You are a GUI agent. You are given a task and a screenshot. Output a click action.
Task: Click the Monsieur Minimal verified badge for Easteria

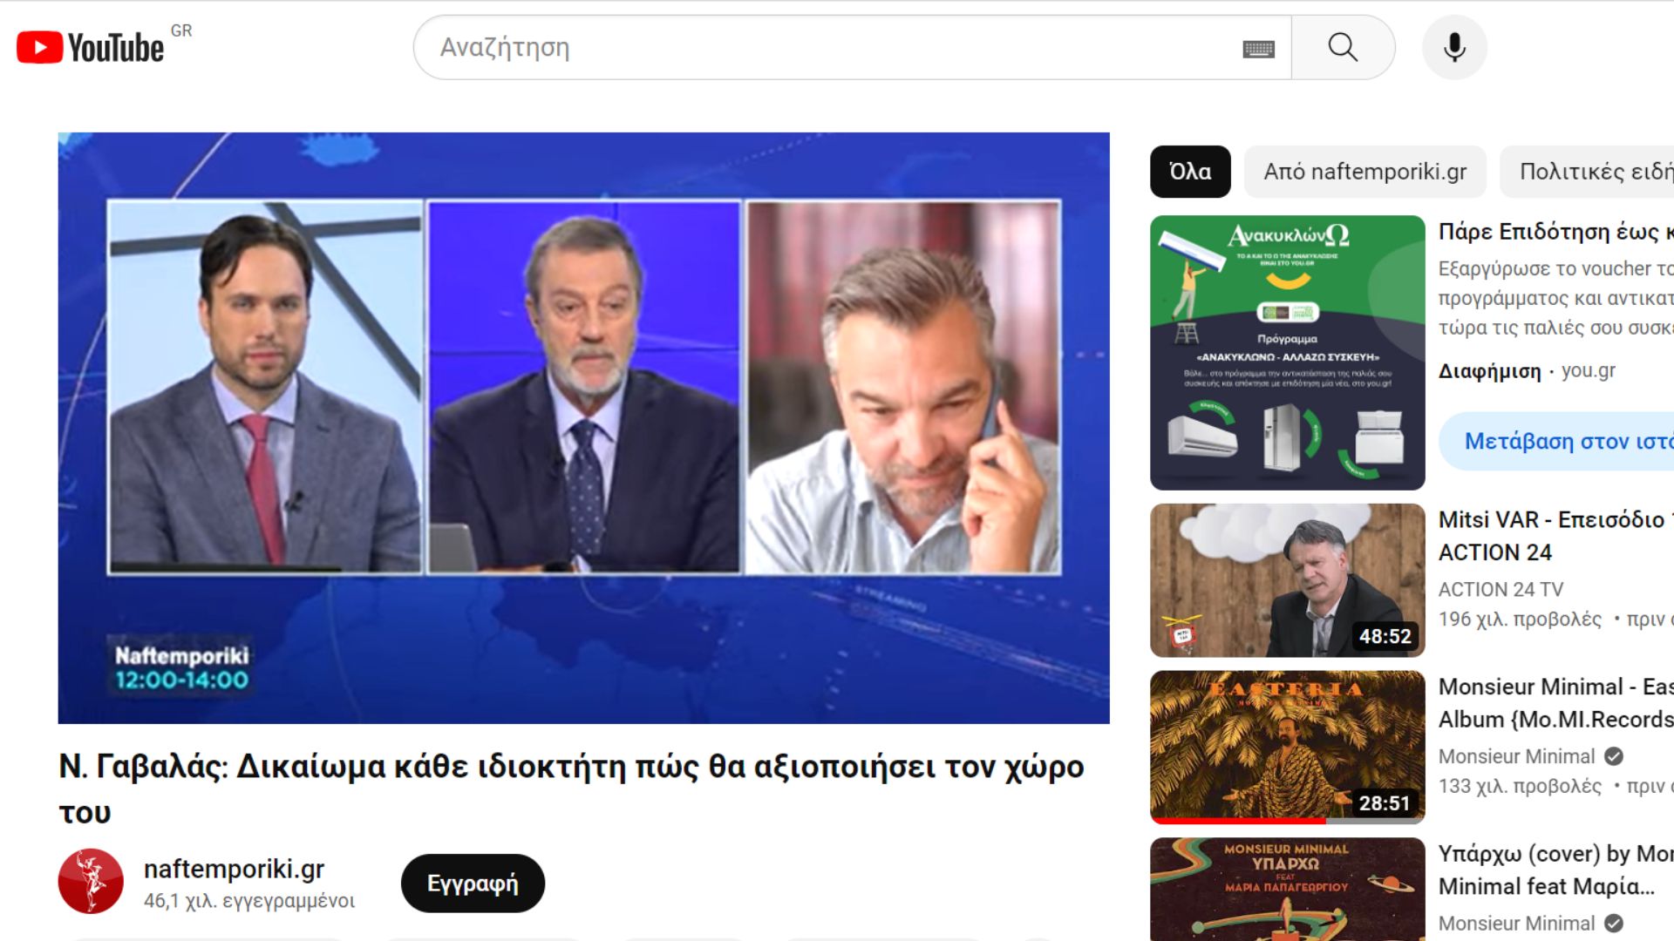[1614, 756]
